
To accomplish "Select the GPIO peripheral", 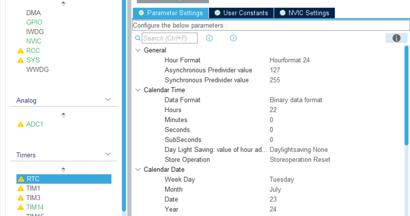I will pyautogui.click(x=34, y=22).
